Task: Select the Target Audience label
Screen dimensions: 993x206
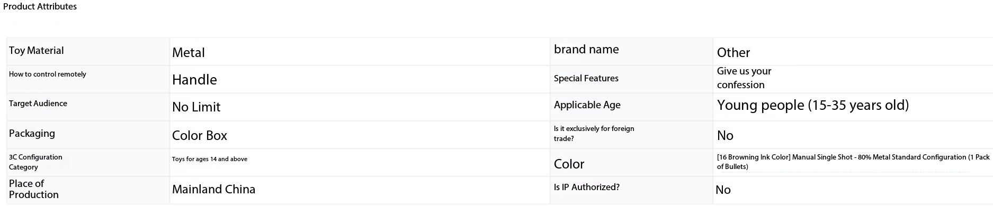Action: click(38, 104)
